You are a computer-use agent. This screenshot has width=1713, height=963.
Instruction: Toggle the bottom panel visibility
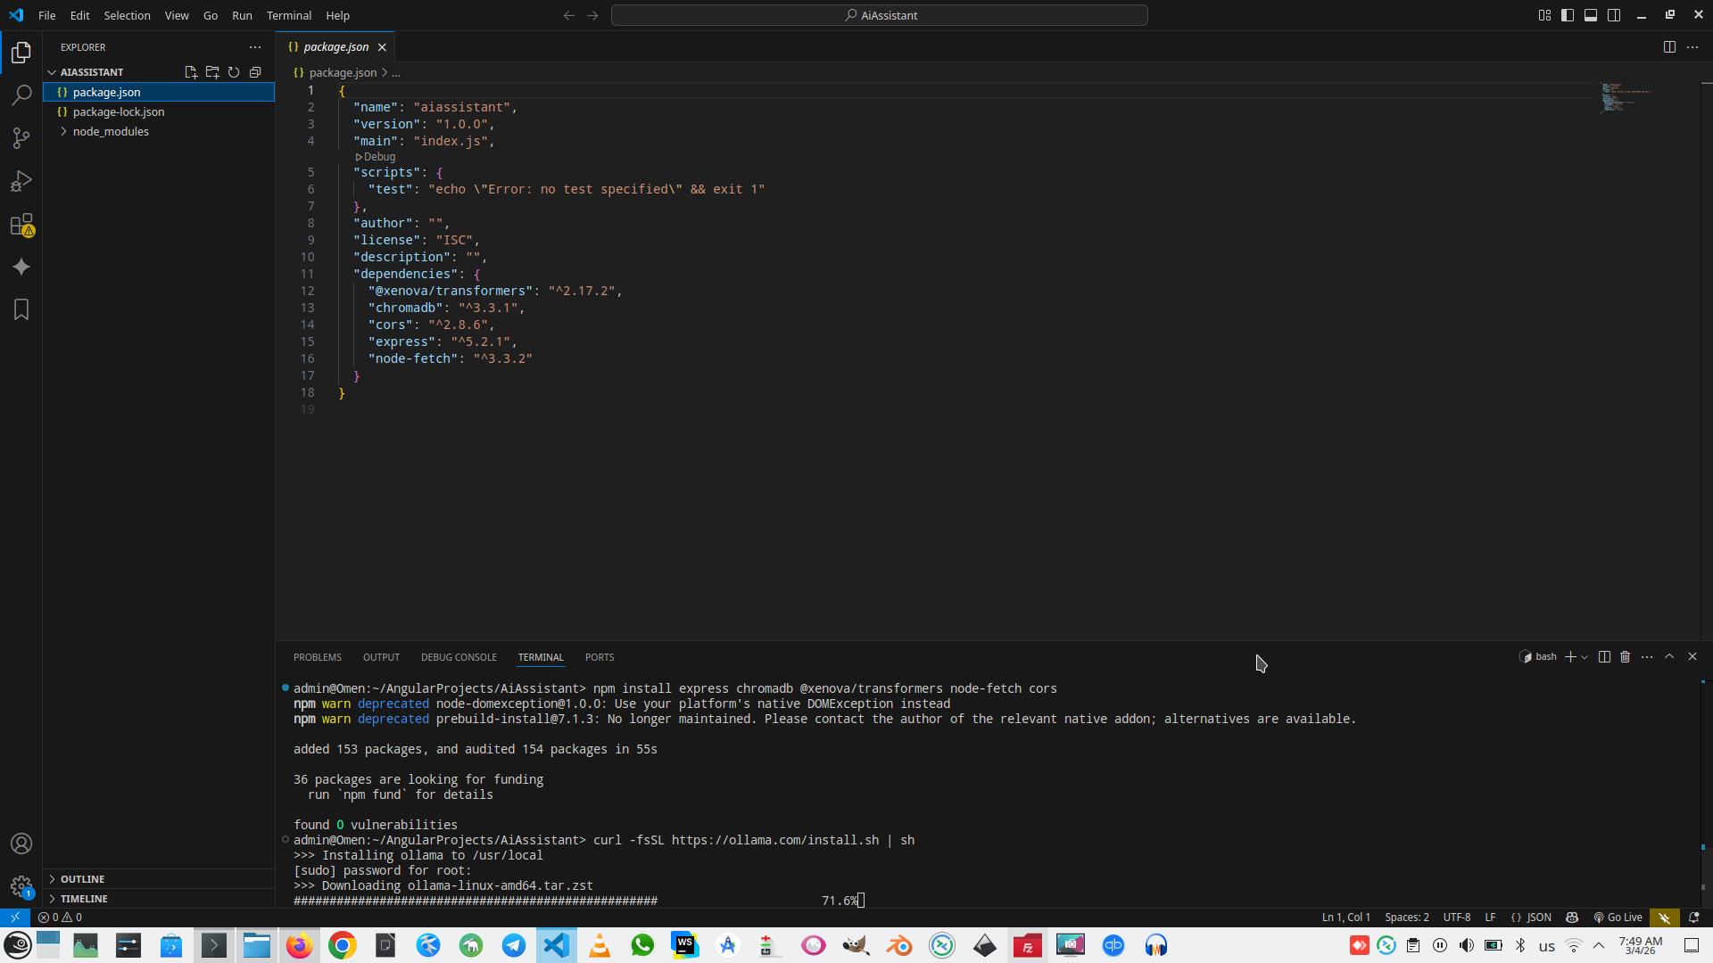point(1591,15)
